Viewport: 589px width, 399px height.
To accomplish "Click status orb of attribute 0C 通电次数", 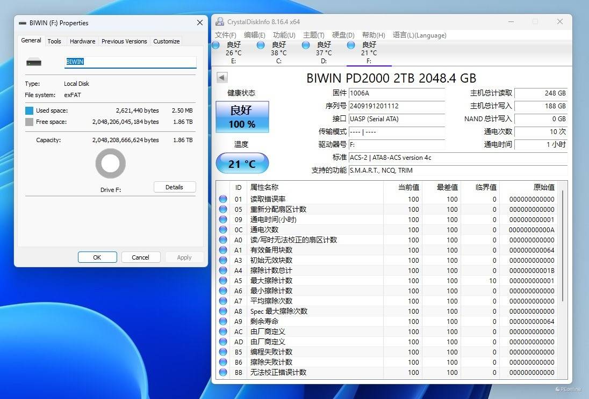I will [223, 230].
